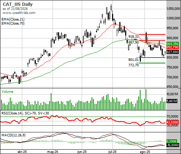181x154 pixels.
Task: Click the 700,000 price axis label
Action: (x=172, y=77)
